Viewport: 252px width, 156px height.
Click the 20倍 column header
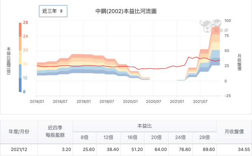tap(156, 138)
